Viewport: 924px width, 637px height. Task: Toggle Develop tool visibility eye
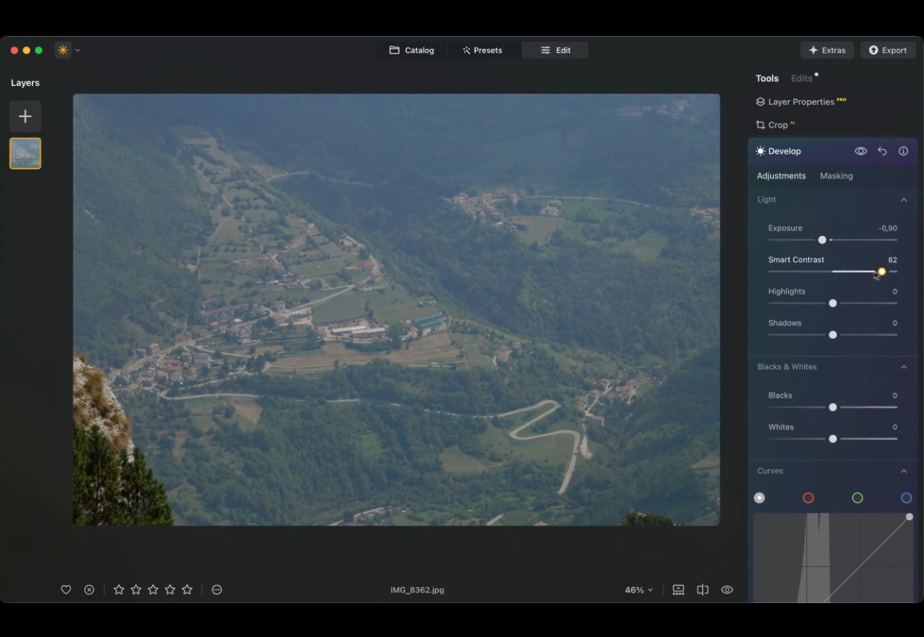pos(860,151)
